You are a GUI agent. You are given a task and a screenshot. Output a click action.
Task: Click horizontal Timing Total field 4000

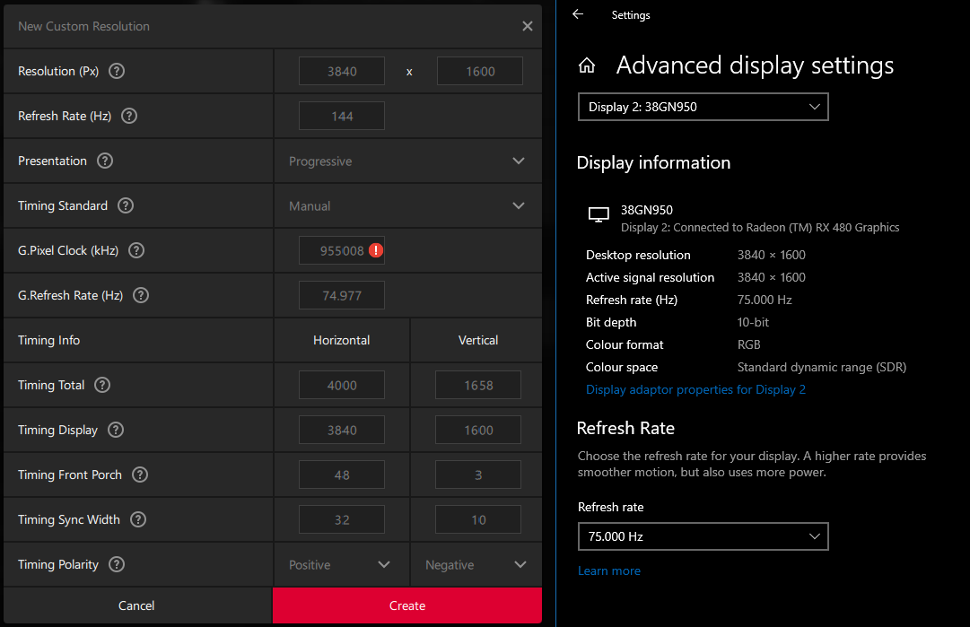[342, 385]
